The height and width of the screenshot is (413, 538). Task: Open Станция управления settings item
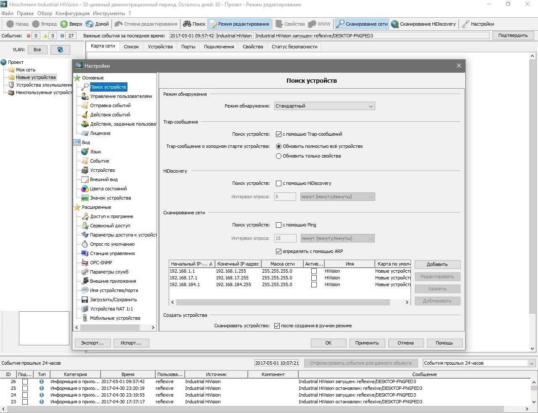click(112, 253)
